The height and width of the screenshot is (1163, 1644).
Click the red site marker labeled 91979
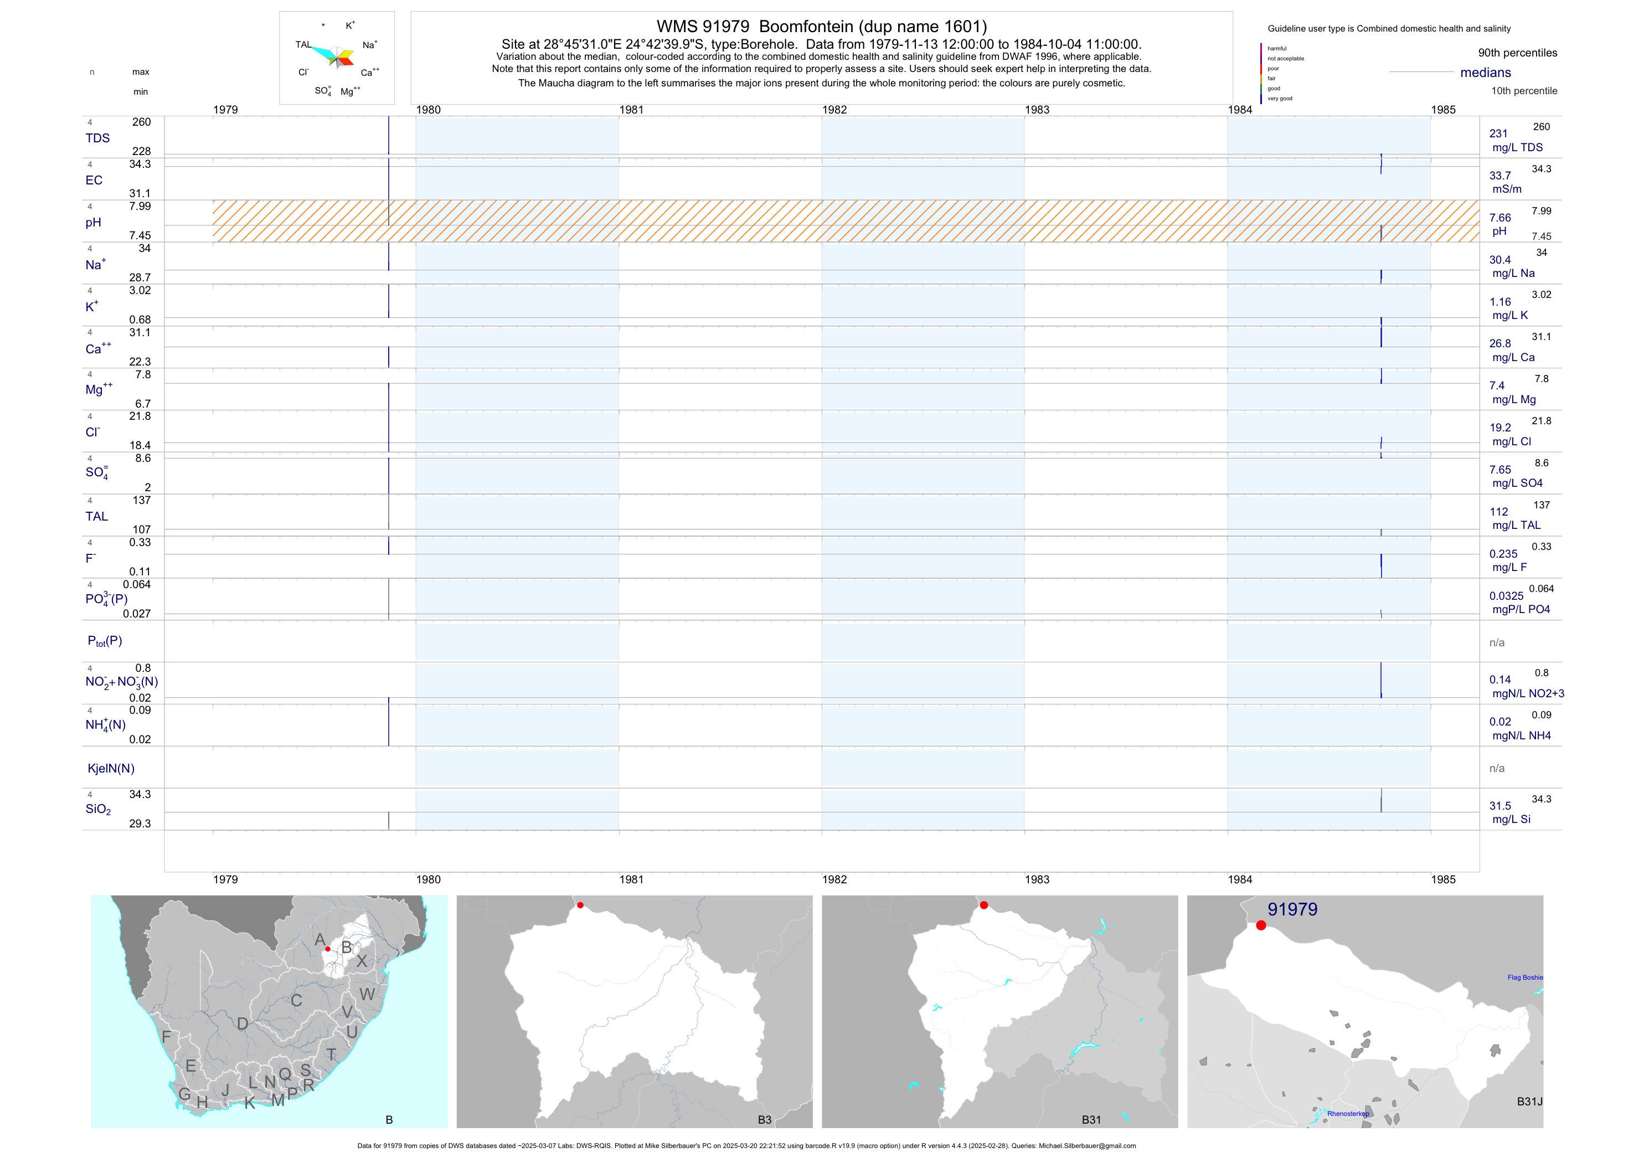(x=1261, y=925)
